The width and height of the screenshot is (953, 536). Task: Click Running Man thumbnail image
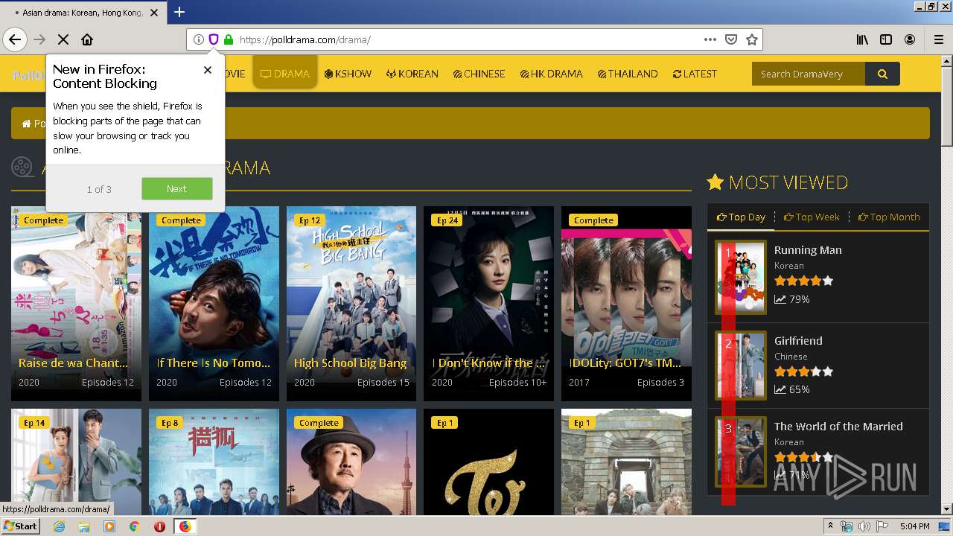[741, 277]
